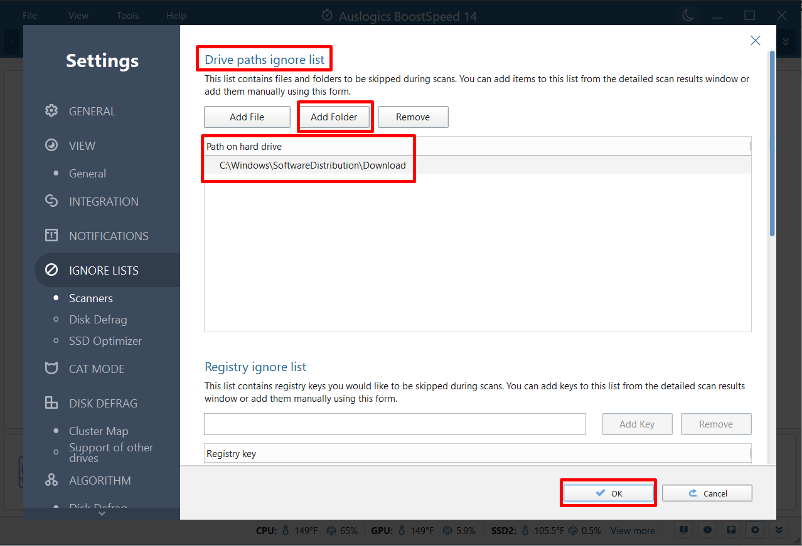Click the Add Key button

637,424
